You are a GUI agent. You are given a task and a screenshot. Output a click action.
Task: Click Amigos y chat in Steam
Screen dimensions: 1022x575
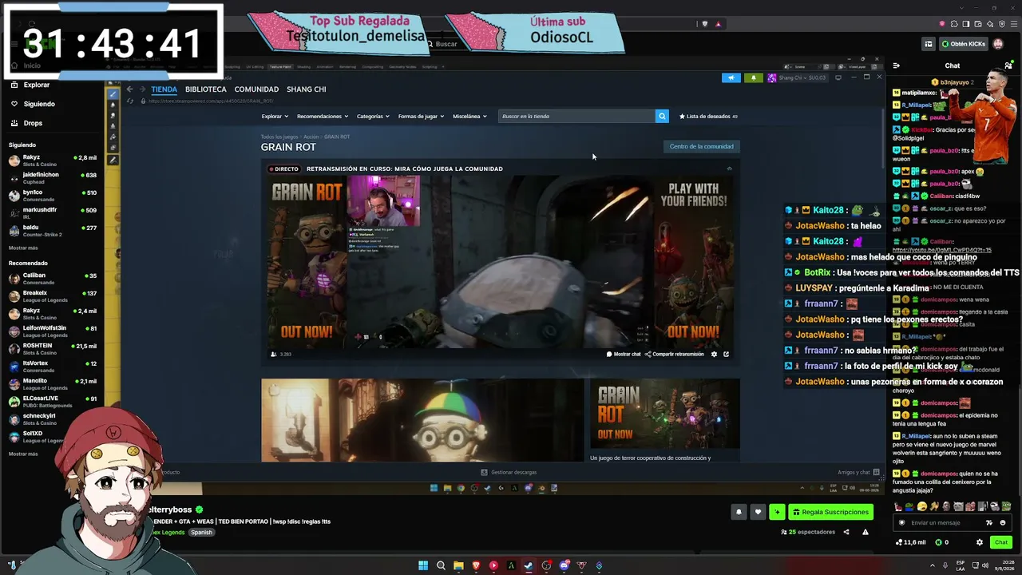(x=858, y=472)
